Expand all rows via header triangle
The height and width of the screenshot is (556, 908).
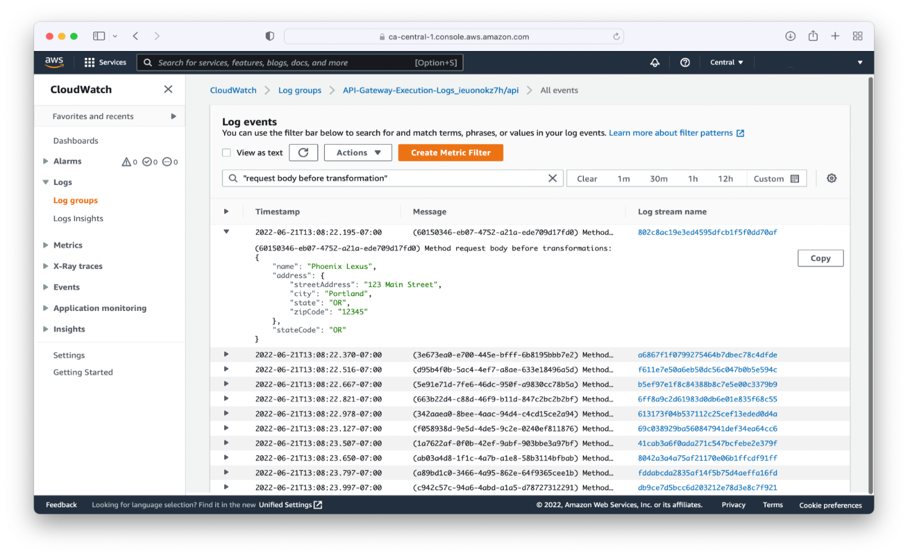click(226, 211)
